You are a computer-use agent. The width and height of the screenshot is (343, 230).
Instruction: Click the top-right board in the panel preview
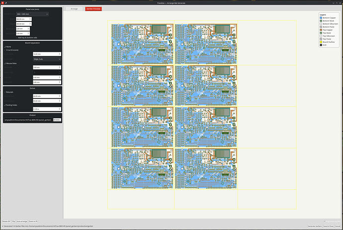pyautogui.click(x=206, y=44)
